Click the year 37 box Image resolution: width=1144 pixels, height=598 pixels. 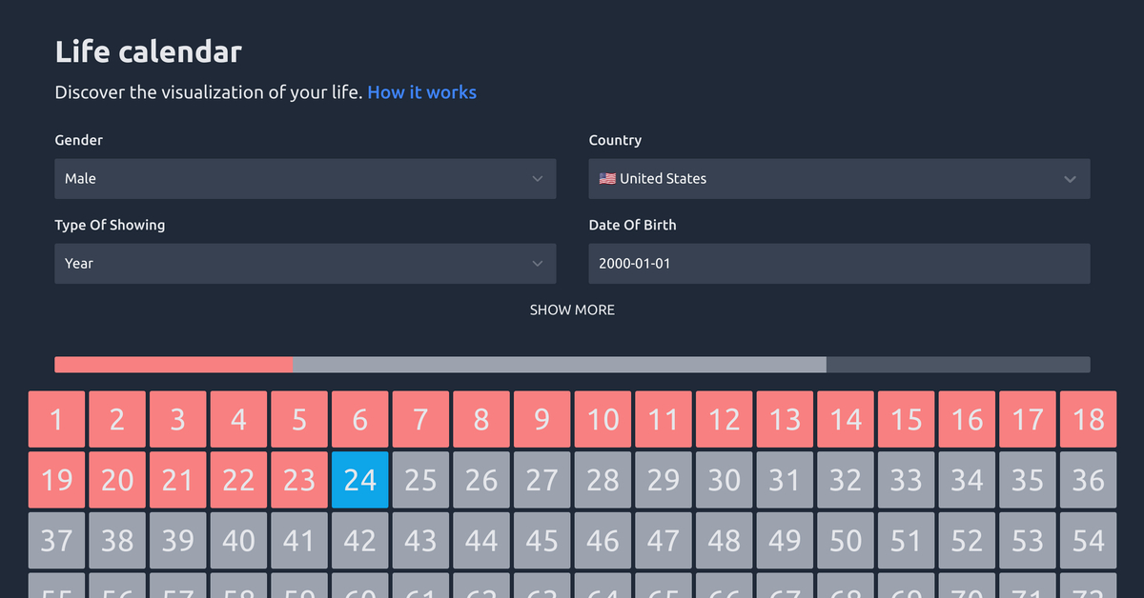[x=56, y=541]
